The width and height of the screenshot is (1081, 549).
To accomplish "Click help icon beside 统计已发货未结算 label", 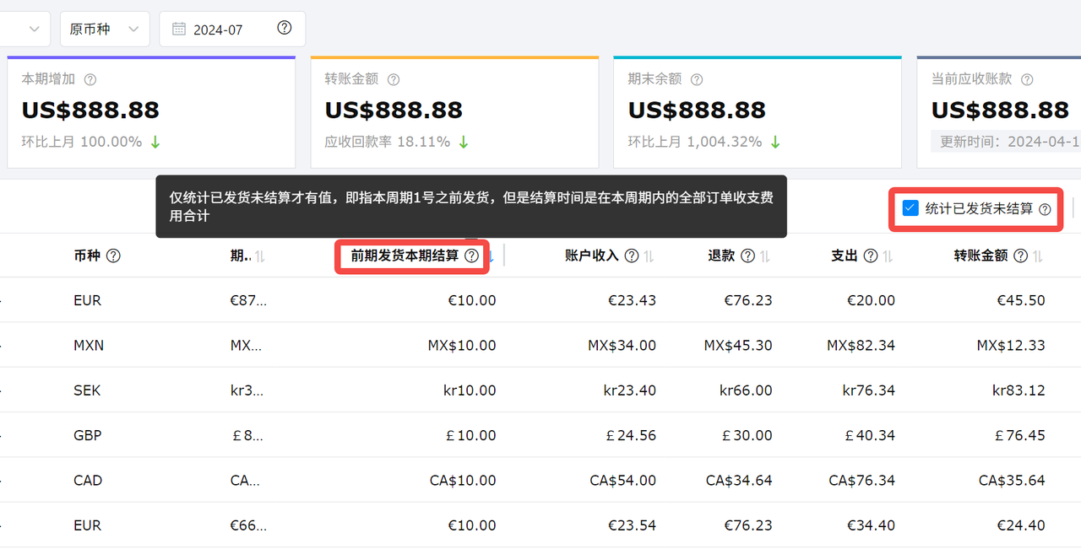I will (x=1045, y=209).
